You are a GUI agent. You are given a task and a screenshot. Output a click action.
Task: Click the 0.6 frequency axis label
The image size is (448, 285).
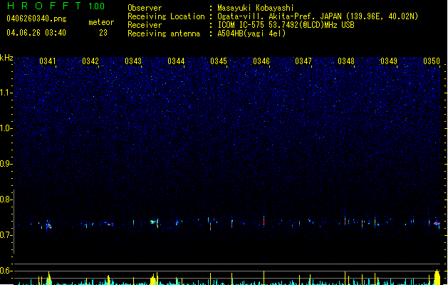pos(6,271)
